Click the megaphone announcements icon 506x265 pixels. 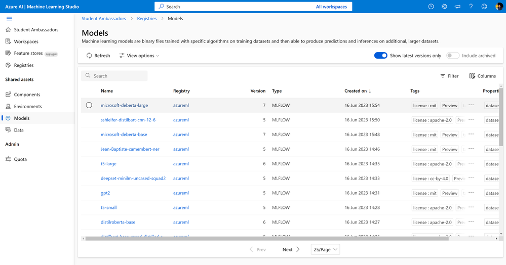point(457,7)
